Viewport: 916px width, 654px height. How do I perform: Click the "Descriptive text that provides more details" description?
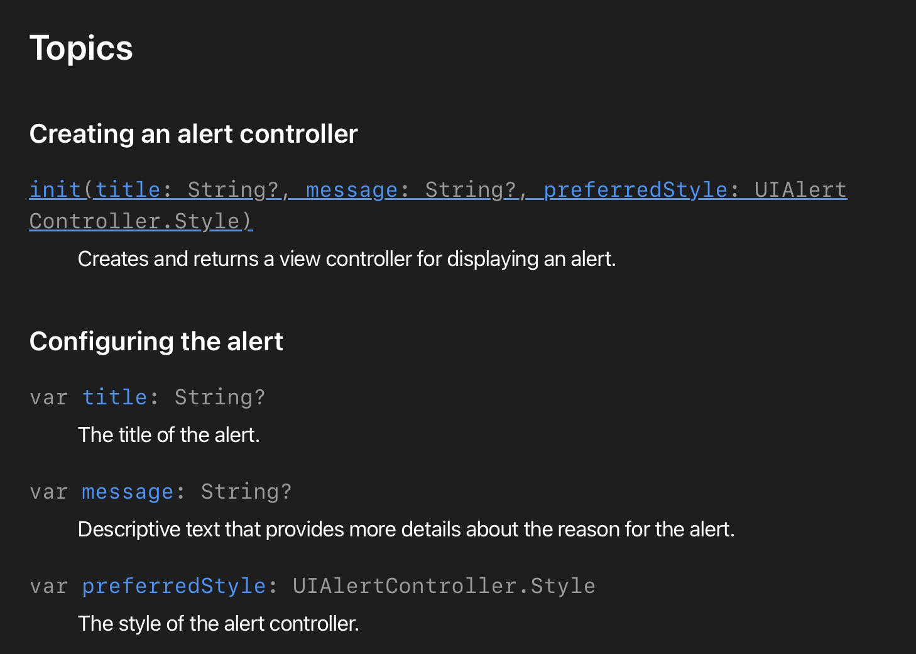point(406,529)
